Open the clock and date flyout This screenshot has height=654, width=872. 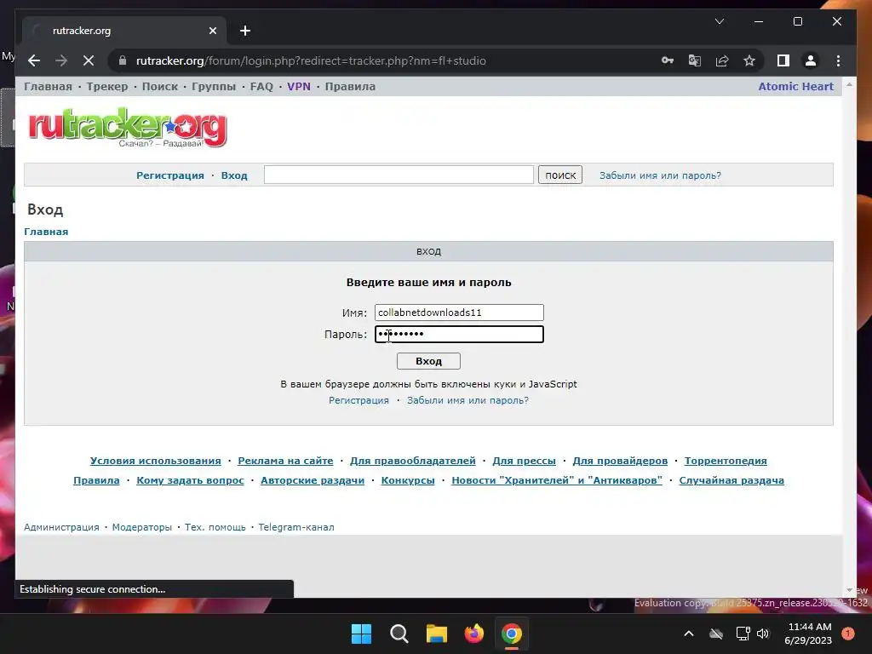tap(809, 634)
